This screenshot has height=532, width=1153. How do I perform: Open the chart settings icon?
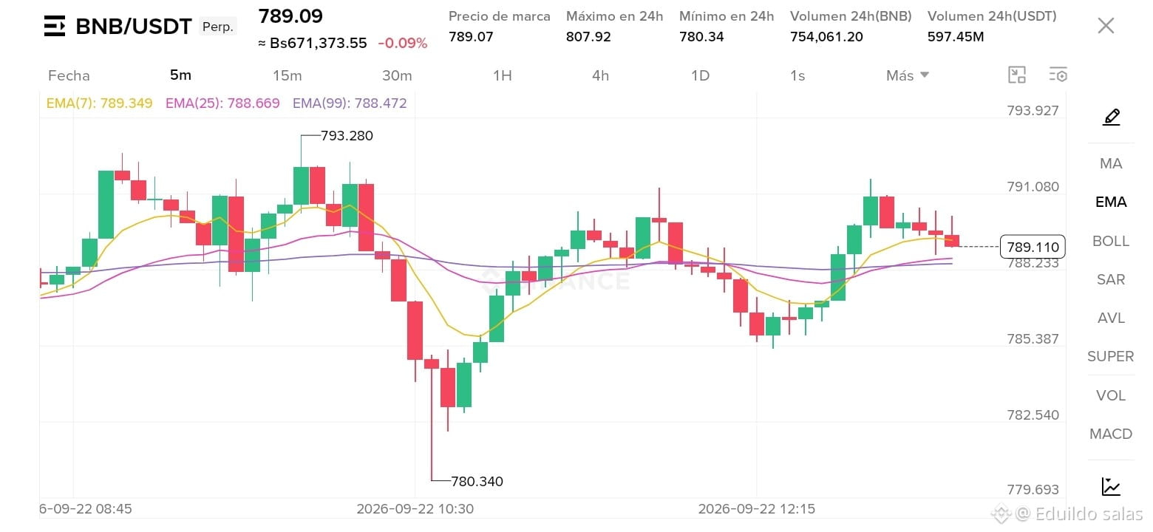point(1058,75)
